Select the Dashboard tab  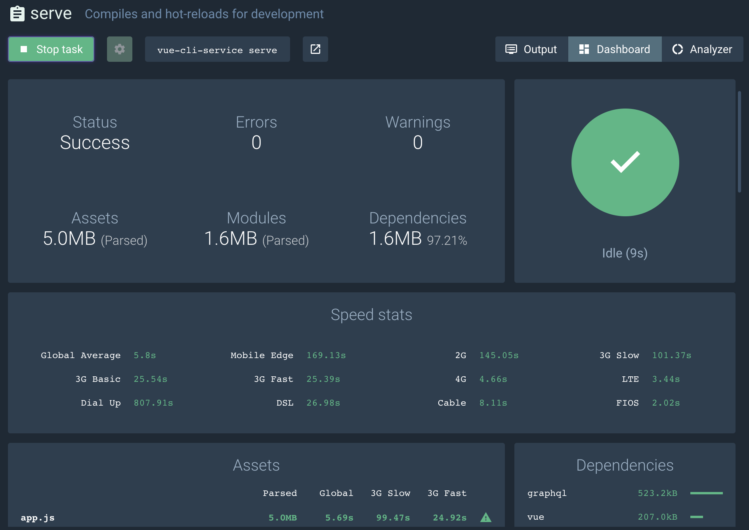point(615,49)
